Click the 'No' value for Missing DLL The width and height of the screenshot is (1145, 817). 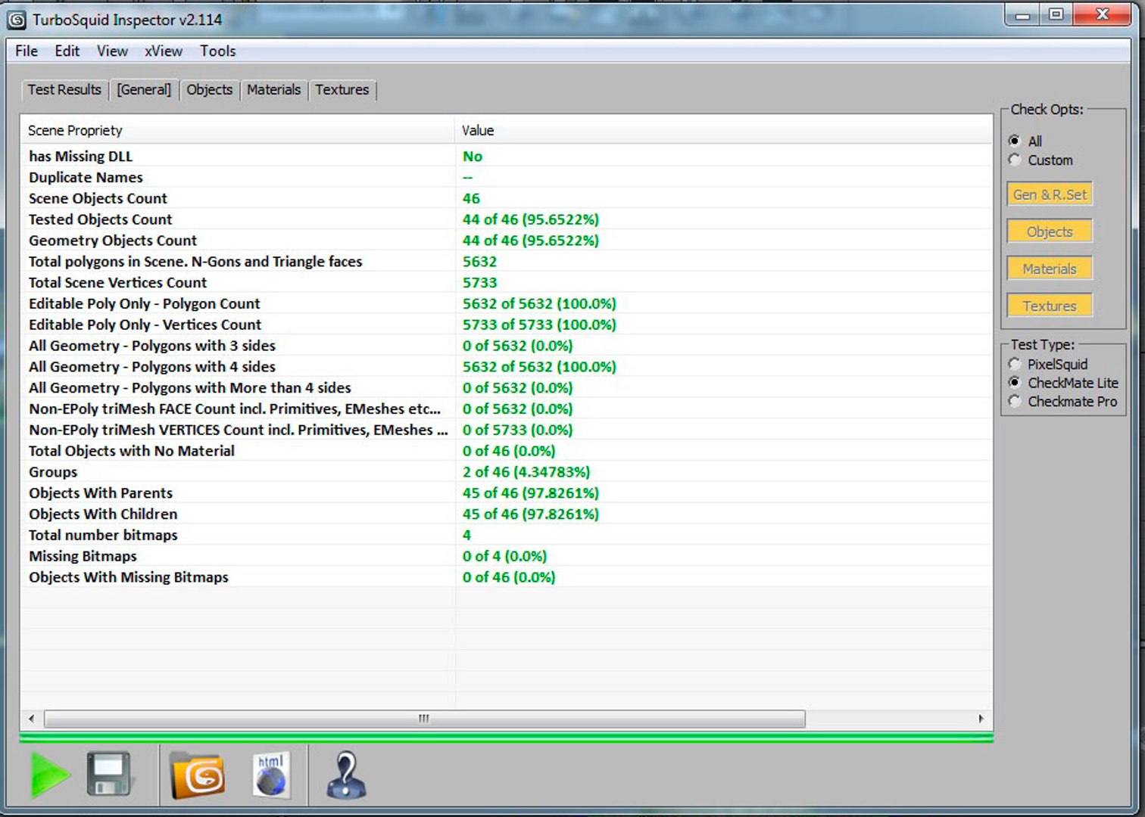[473, 156]
